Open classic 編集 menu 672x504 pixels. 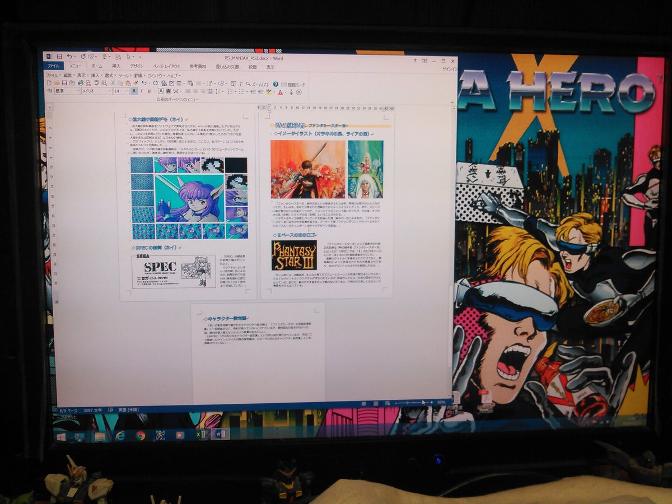click(69, 76)
